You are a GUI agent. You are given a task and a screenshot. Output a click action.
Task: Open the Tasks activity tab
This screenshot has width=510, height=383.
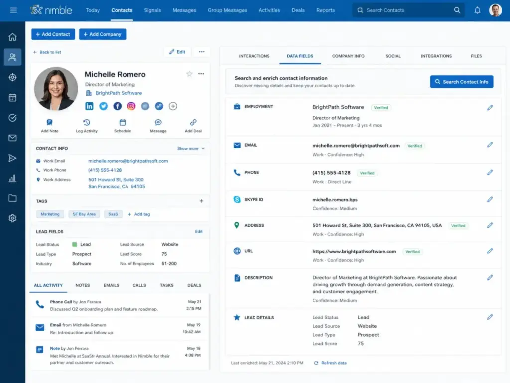[166, 285]
